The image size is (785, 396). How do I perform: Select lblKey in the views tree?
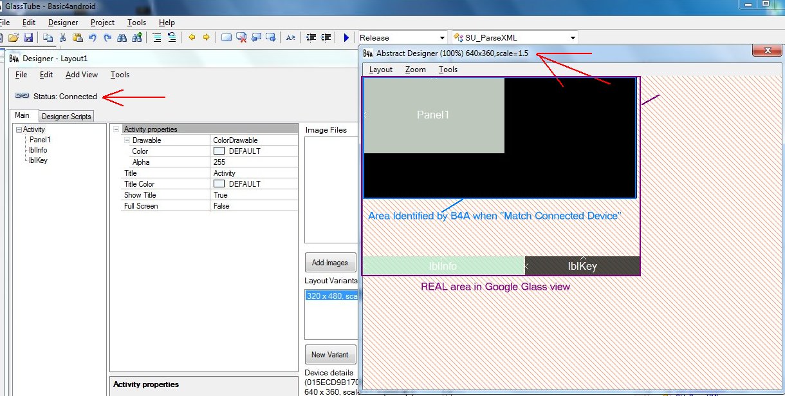38,160
